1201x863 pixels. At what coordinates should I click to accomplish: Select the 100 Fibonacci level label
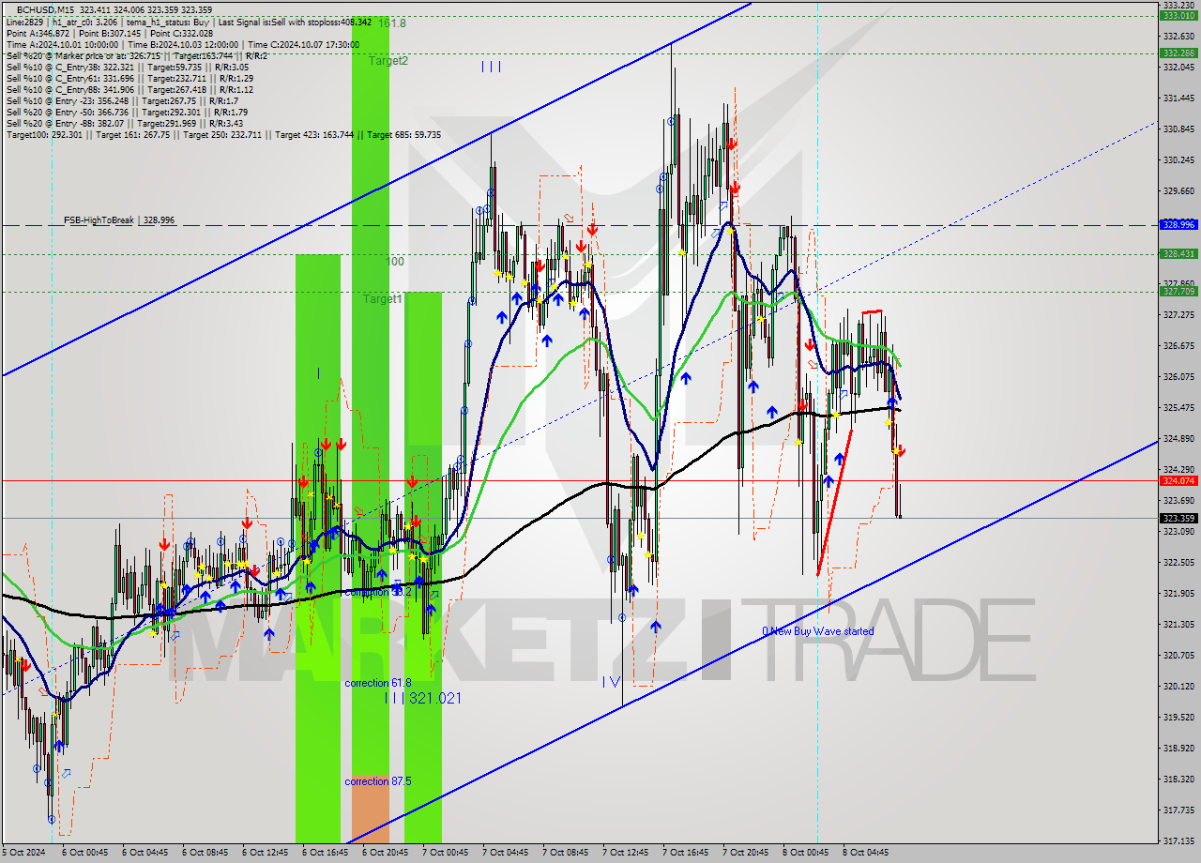(x=395, y=262)
